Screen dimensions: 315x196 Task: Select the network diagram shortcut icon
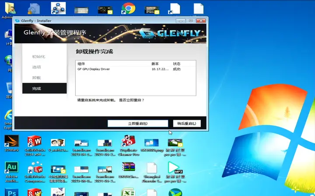(58, 8)
